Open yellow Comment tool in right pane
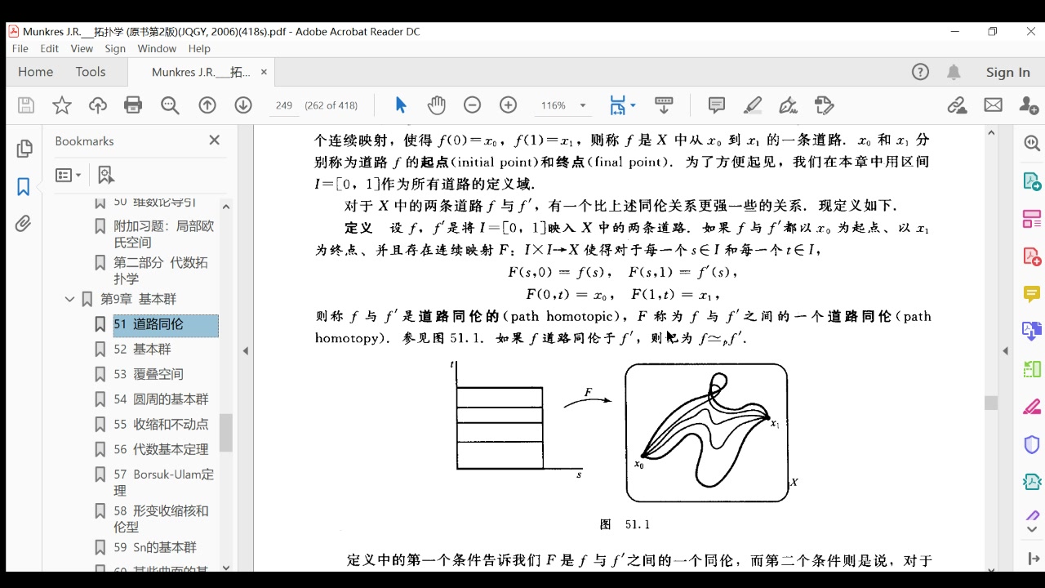This screenshot has height=588, width=1045. coord(1031,293)
